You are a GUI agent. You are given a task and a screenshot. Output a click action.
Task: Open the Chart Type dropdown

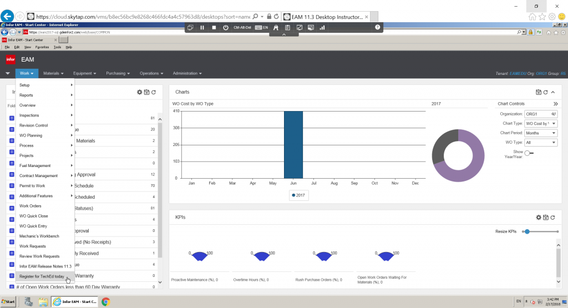pyautogui.click(x=541, y=124)
